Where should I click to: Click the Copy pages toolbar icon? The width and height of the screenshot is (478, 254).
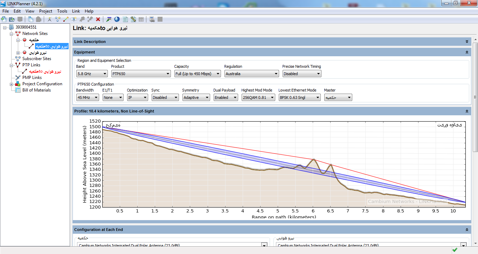point(31,19)
